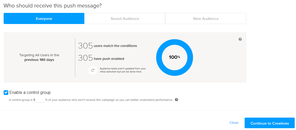
Task: Click the blue donut chart ring
Action: coord(175,42)
